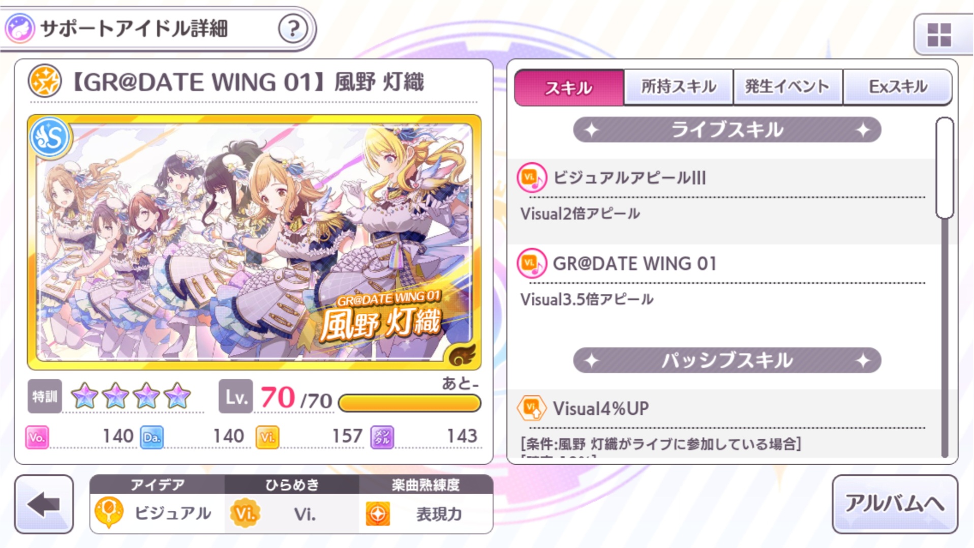Open the help question mark icon
The width and height of the screenshot is (974, 548).
click(293, 28)
